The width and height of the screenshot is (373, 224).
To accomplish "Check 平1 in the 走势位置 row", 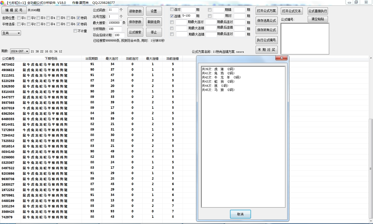I will (19, 18).
